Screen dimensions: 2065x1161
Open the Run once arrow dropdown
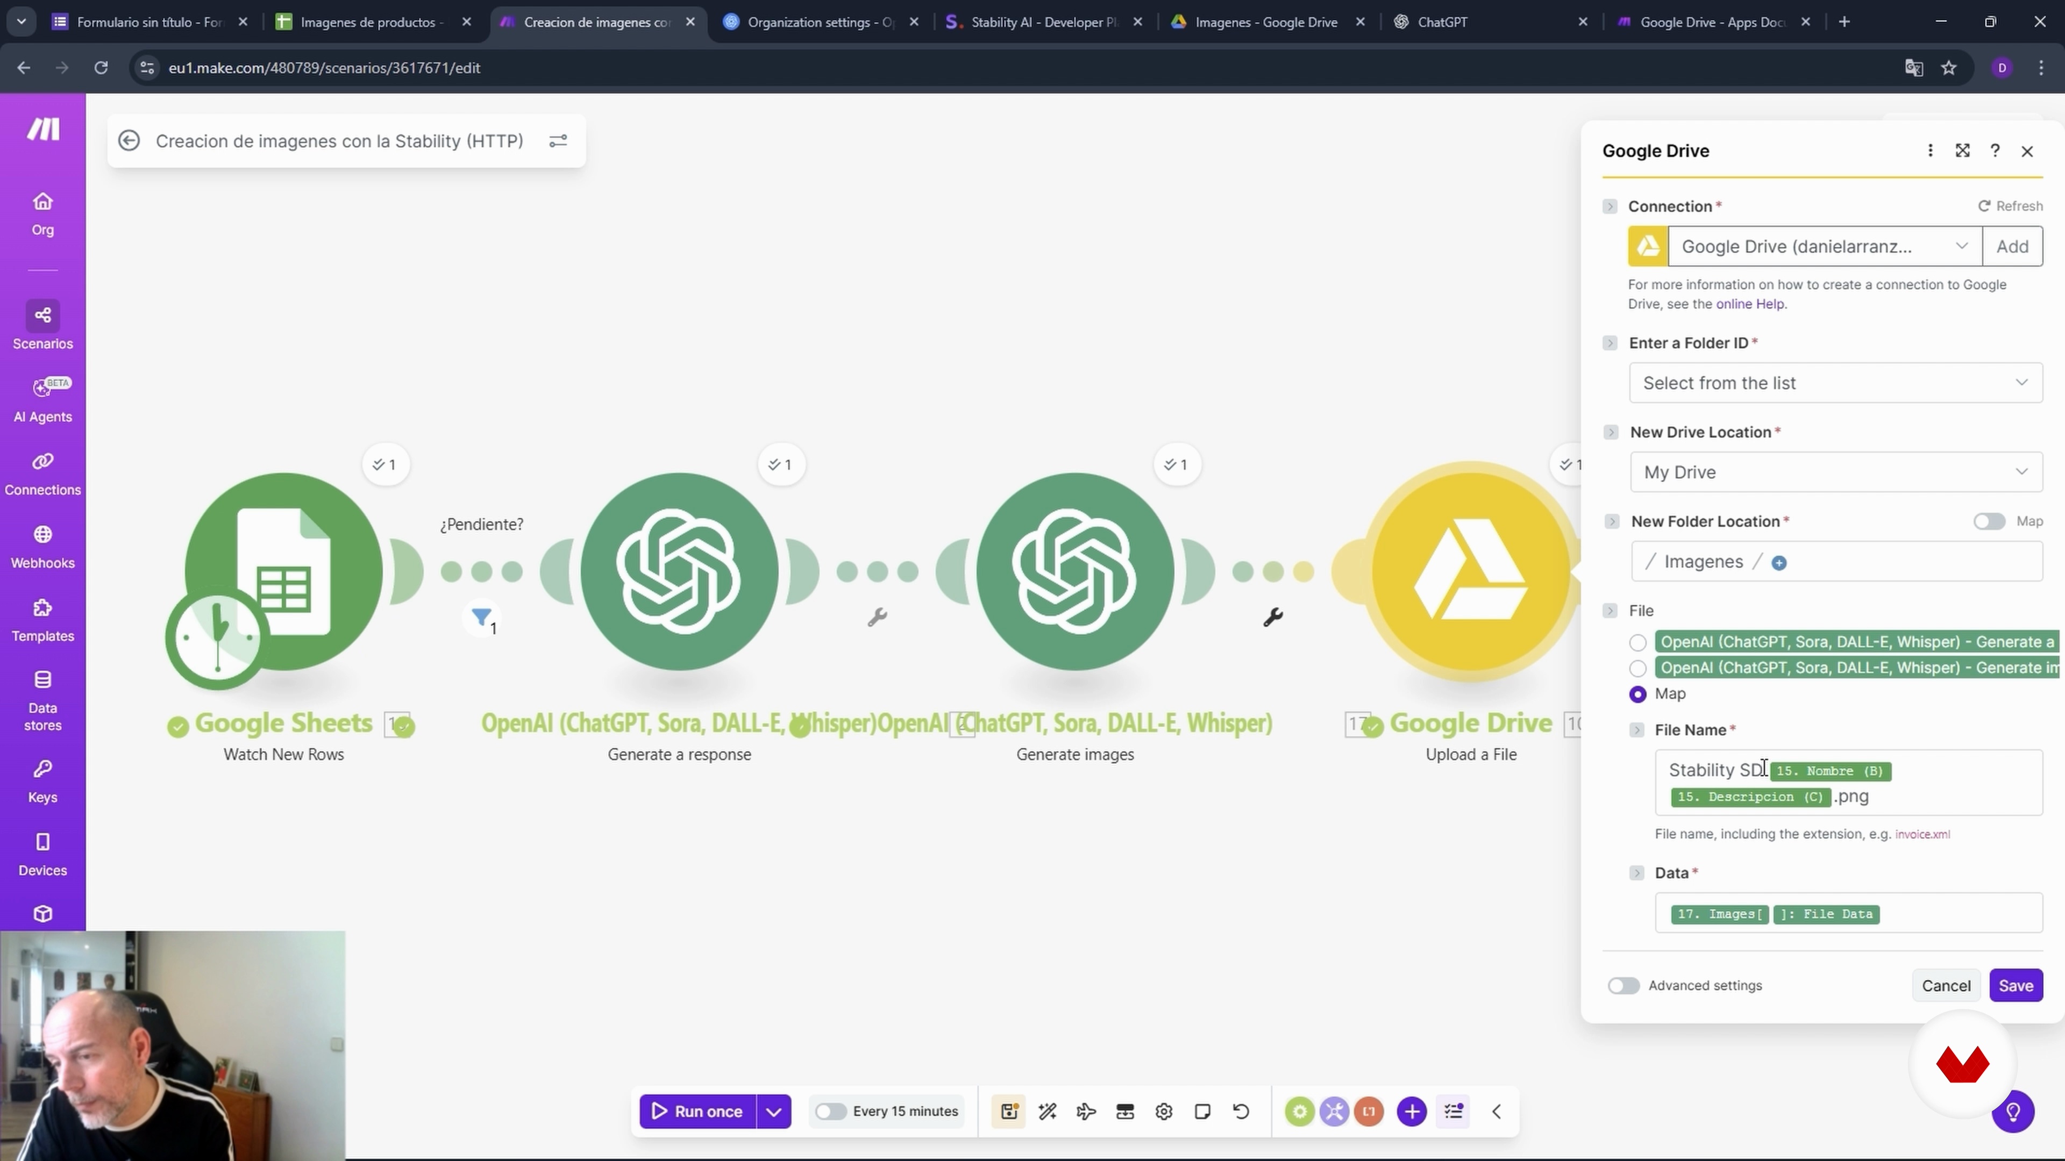(x=773, y=1112)
